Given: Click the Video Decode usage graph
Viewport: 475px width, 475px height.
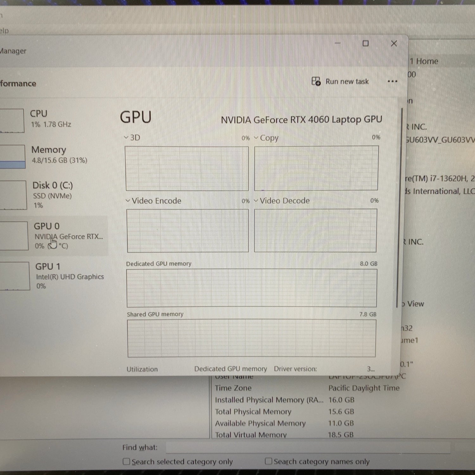Looking at the screenshot, I should point(315,230).
